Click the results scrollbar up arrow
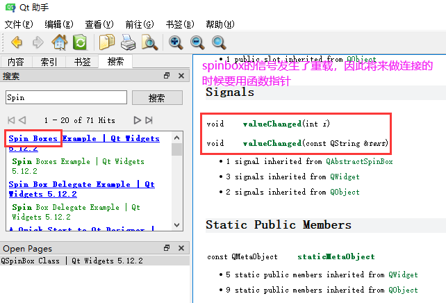Viewport: 446px width, 303px height. tap(176, 138)
